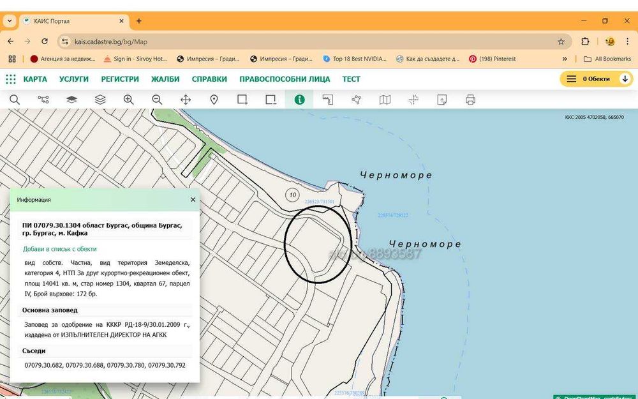
Task: Close the Информация panel
Action: 193,200
